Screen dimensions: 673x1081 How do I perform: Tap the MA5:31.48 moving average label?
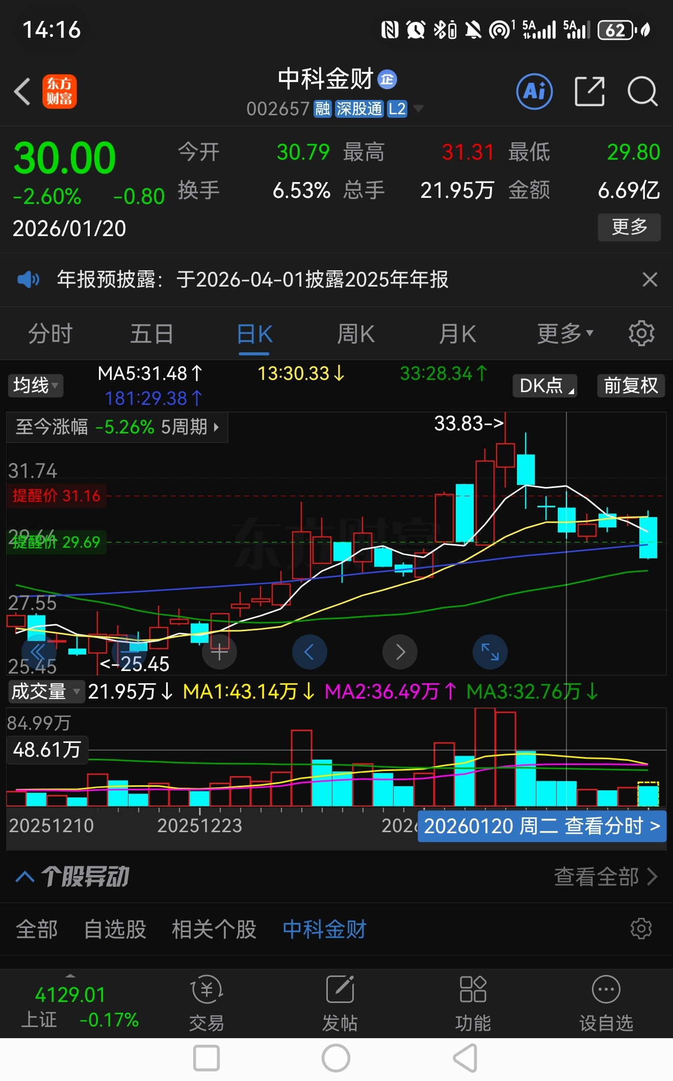pyautogui.click(x=150, y=374)
